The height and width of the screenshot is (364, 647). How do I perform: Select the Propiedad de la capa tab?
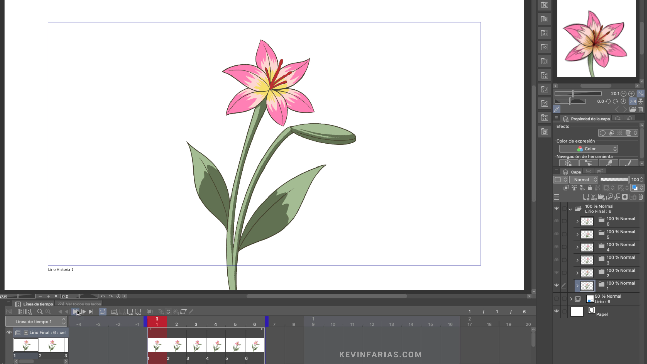tap(590, 119)
